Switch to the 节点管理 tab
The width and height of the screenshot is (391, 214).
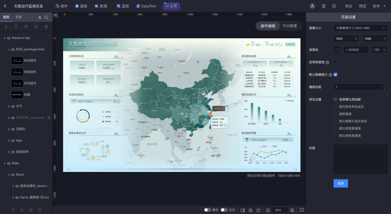[290, 26]
